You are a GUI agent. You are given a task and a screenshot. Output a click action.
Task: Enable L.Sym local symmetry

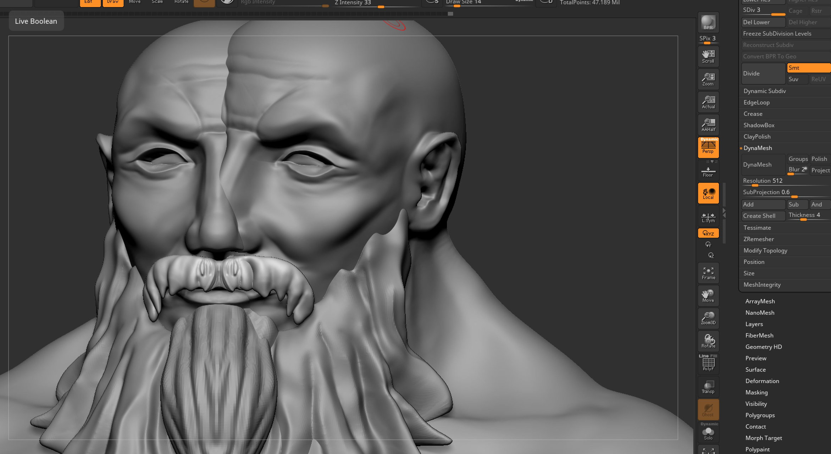point(708,216)
